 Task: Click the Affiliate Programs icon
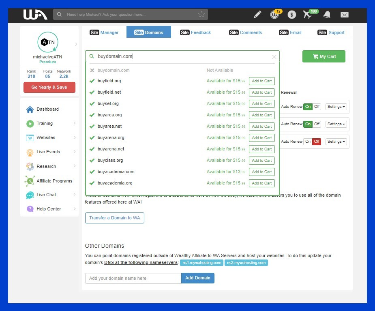click(30, 181)
